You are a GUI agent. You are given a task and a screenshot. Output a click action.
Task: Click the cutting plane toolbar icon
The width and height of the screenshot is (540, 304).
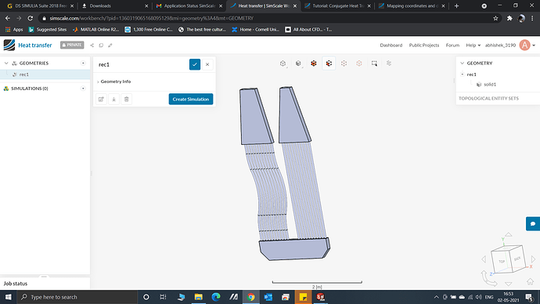point(389,63)
